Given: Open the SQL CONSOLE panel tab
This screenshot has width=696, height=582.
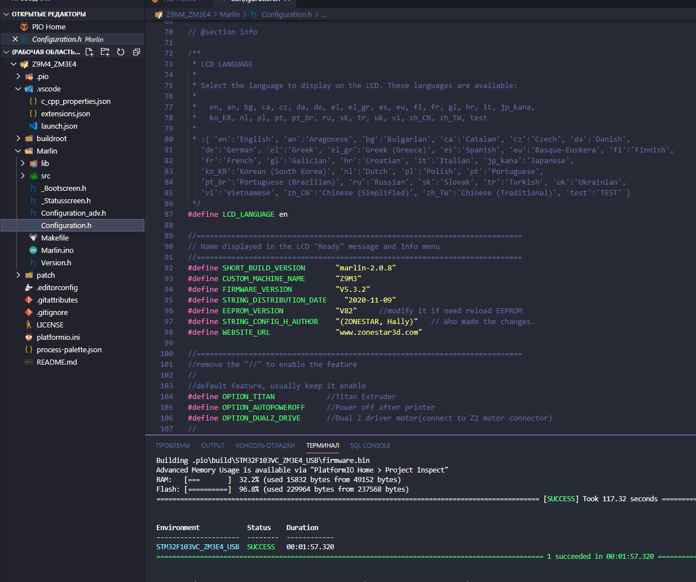Looking at the screenshot, I should click(370, 445).
